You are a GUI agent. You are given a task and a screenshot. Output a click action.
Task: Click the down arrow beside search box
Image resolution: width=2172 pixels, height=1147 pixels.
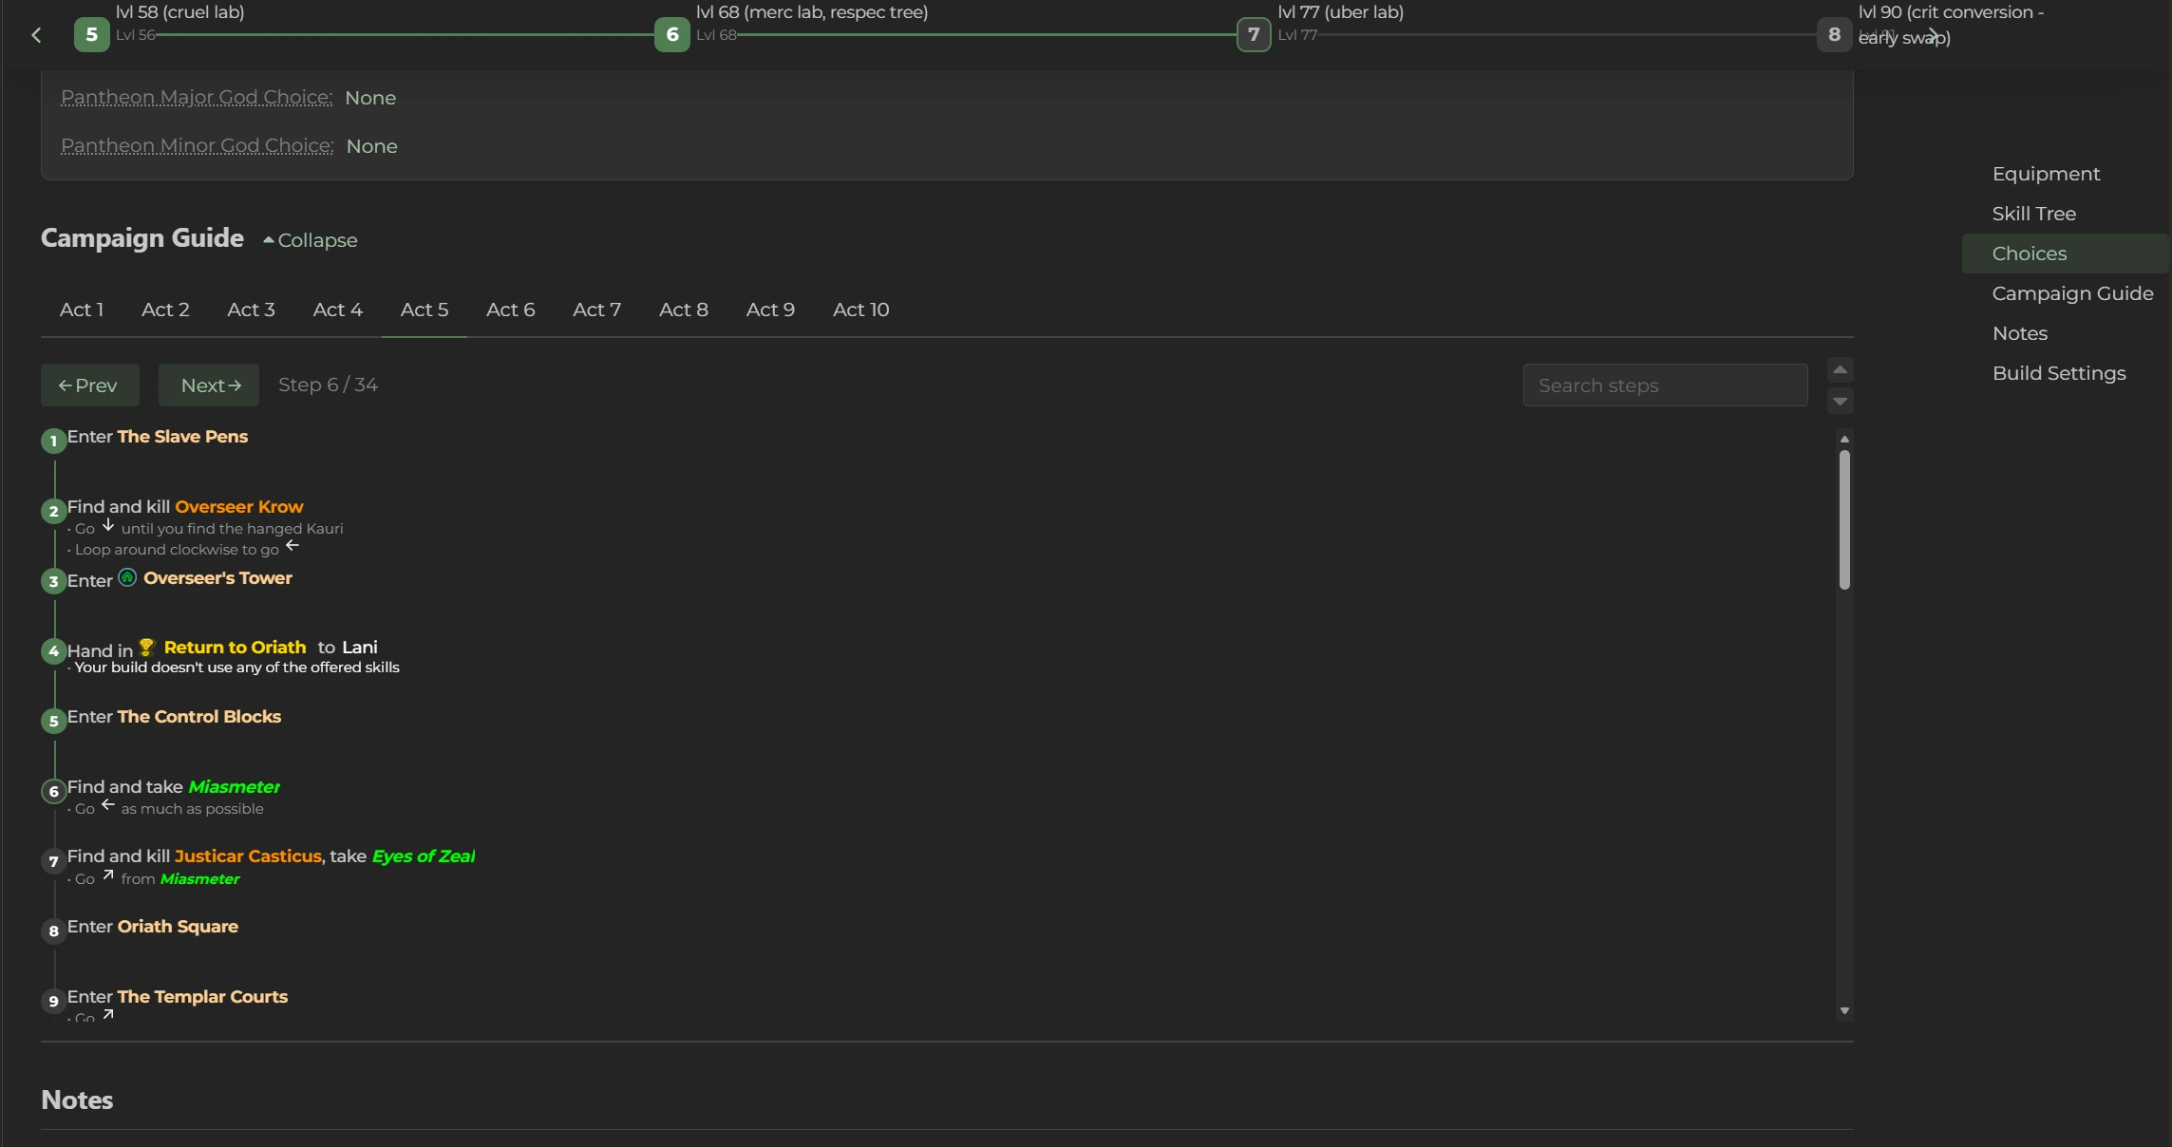pyautogui.click(x=1840, y=401)
